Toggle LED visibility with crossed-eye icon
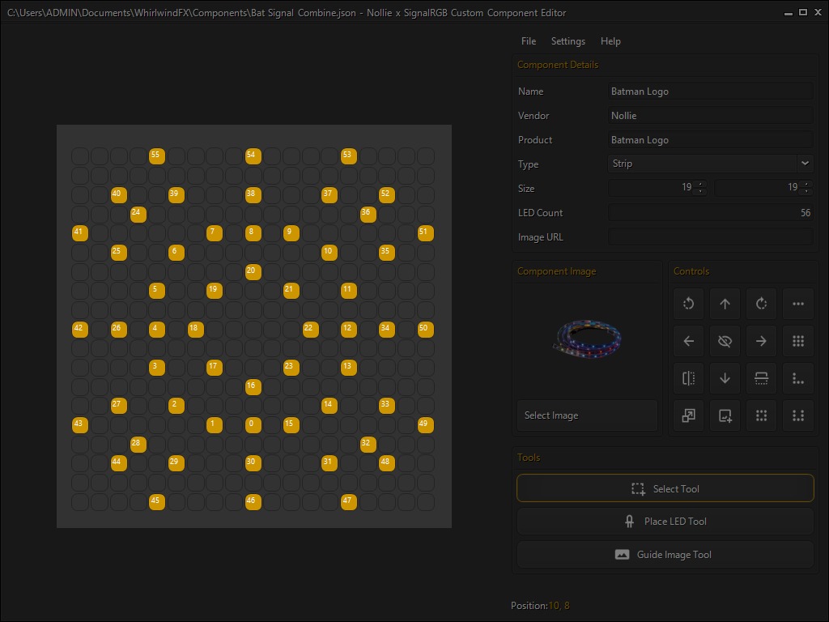The image size is (829, 622). tap(725, 341)
